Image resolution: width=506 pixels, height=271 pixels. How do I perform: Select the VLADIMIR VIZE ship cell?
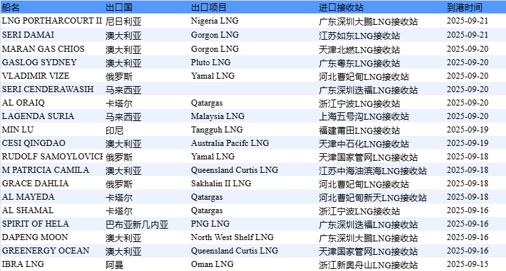pos(36,76)
